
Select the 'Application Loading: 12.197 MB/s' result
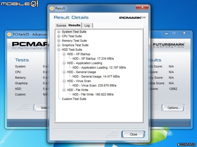pos(99,68)
